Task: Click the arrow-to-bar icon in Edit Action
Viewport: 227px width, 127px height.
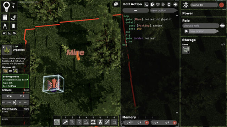Action: tap(176, 5)
